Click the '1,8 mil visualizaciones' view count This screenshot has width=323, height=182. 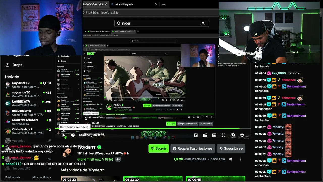point(190,159)
